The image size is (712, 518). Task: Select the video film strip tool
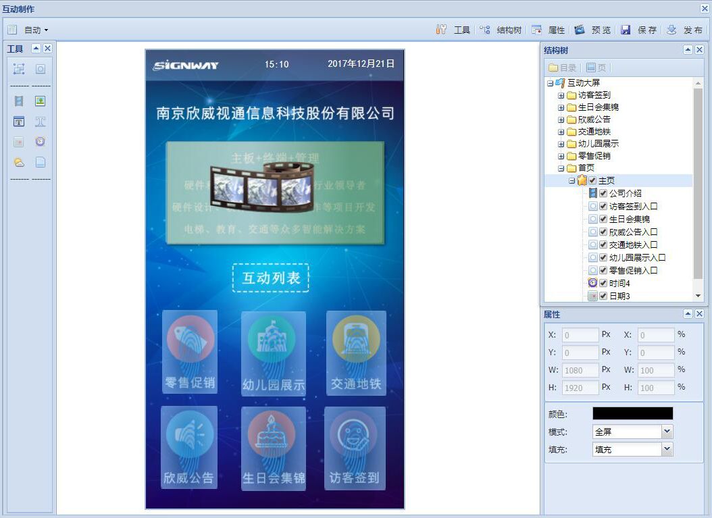(19, 101)
